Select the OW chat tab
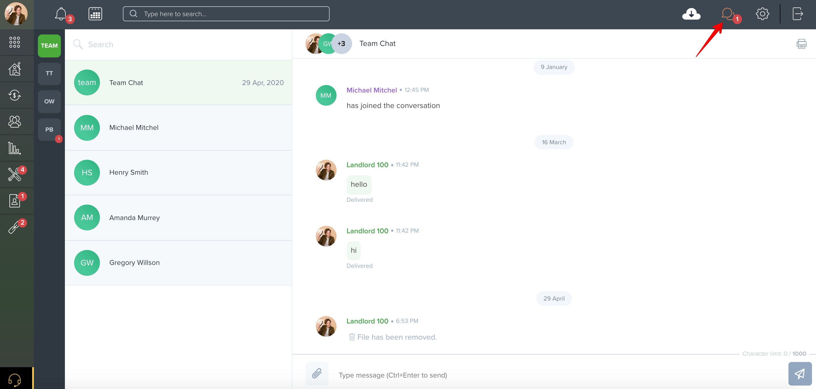Viewport: 816px width, 389px height. click(49, 101)
